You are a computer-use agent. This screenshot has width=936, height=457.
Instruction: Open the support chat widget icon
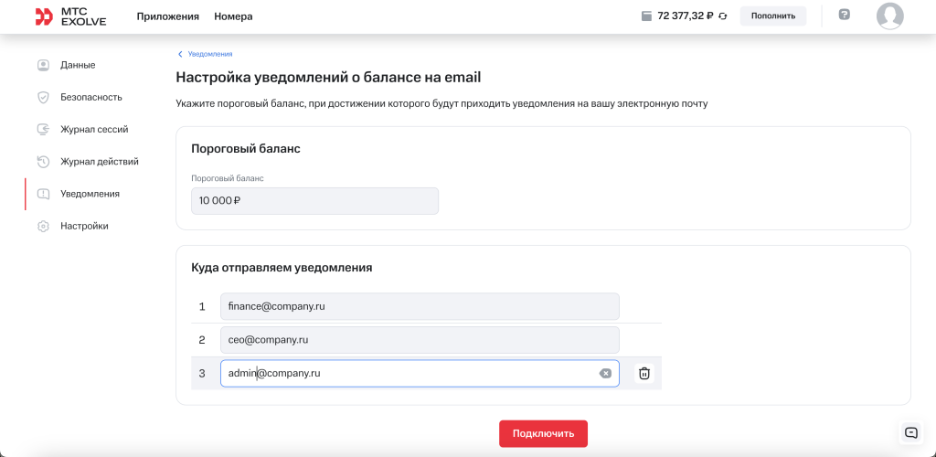tap(911, 433)
